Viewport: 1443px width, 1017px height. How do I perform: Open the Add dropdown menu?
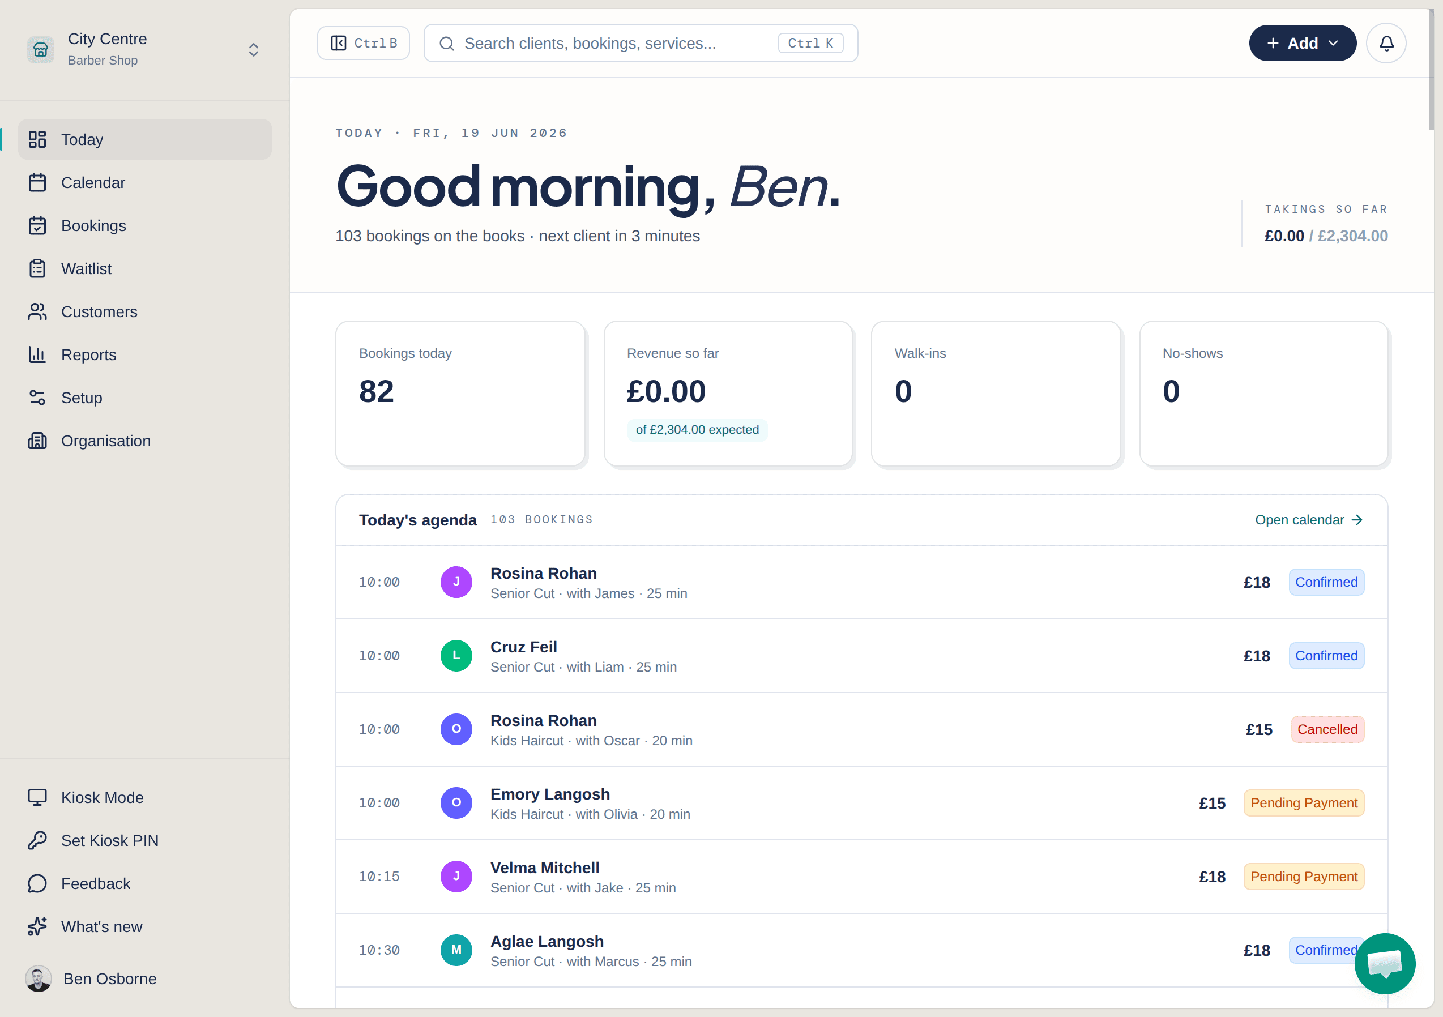(1302, 42)
